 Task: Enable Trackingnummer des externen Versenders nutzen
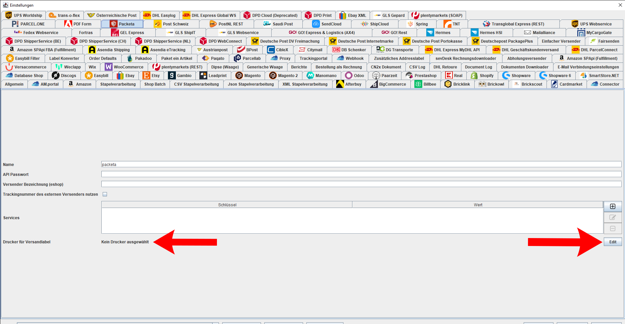(x=105, y=194)
